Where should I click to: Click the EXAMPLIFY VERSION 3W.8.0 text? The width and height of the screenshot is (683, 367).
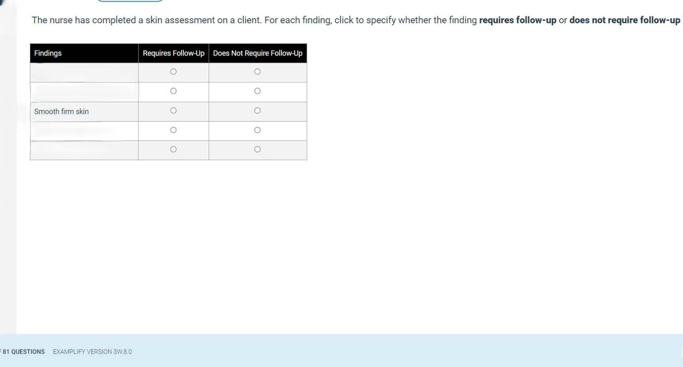pyautogui.click(x=92, y=352)
